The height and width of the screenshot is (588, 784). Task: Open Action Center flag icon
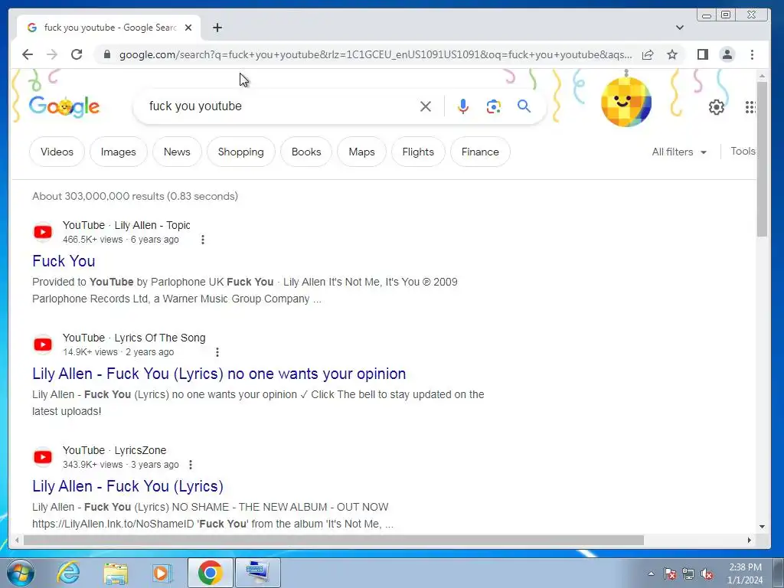click(670, 573)
